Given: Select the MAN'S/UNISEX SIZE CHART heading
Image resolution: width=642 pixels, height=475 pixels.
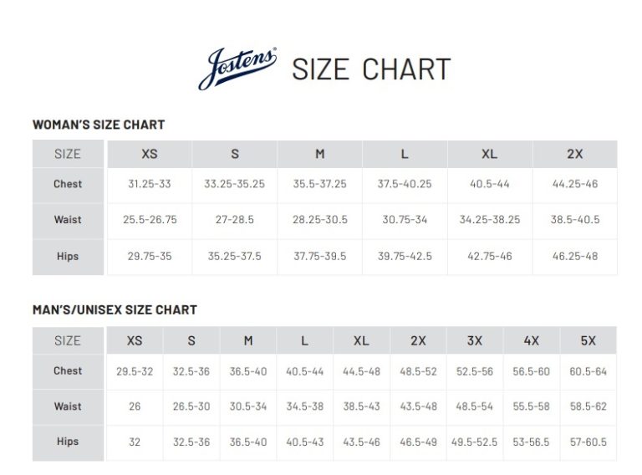Looking at the screenshot, I should 115,309.
